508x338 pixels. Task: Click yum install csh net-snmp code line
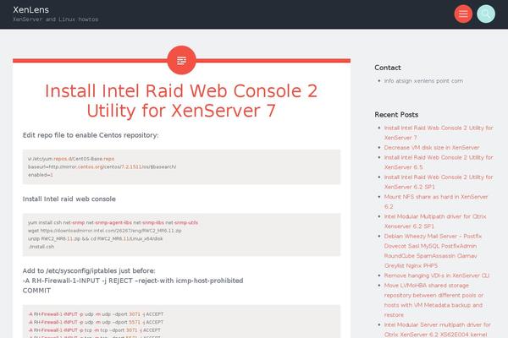pos(113,222)
